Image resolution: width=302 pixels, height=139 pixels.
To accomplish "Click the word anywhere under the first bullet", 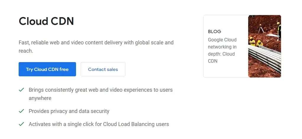I will [40, 98].
